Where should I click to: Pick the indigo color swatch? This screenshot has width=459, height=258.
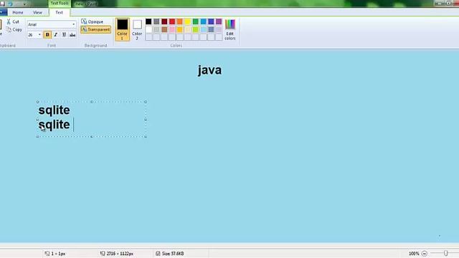click(x=211, y=21)
